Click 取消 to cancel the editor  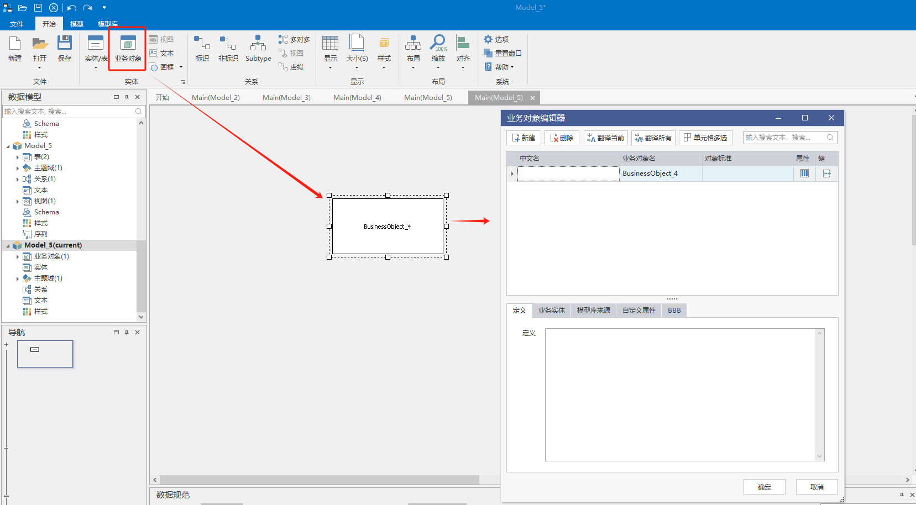point(817,487)
